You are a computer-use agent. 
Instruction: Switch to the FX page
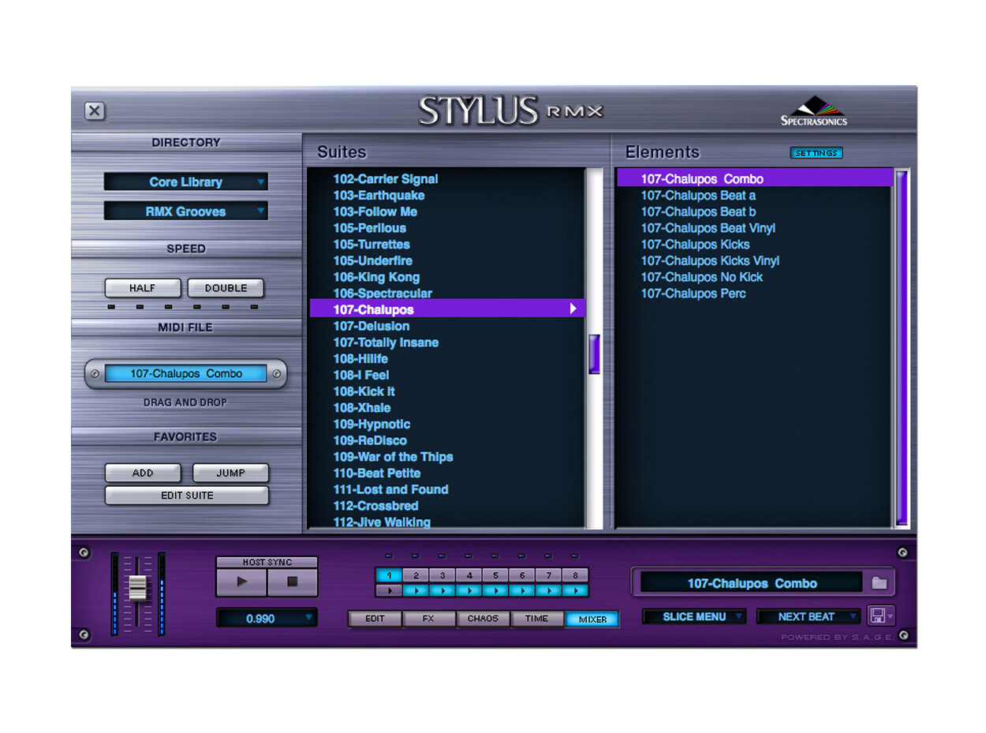point(428,619)
